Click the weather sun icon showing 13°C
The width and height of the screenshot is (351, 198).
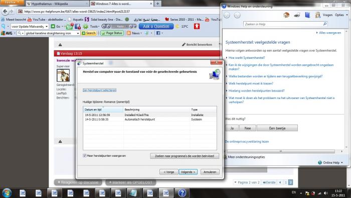[x=178, y=27]
